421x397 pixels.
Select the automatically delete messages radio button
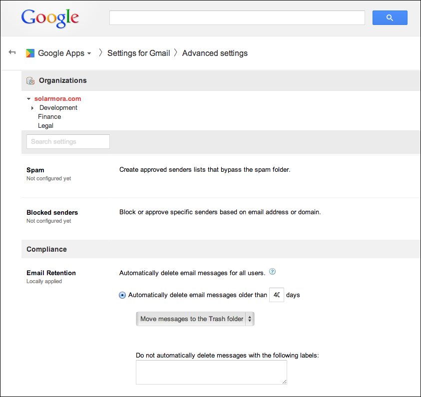pyautogui.click(x=122, y=295)
